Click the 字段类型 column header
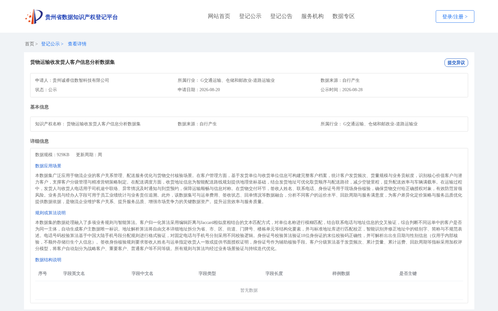The image size is (498, 311). pos(207,273)
